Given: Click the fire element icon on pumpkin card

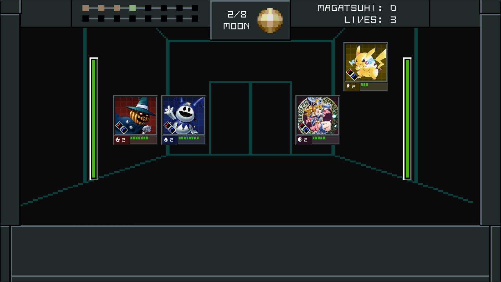Looking at the screenshot, I should 118,140.
